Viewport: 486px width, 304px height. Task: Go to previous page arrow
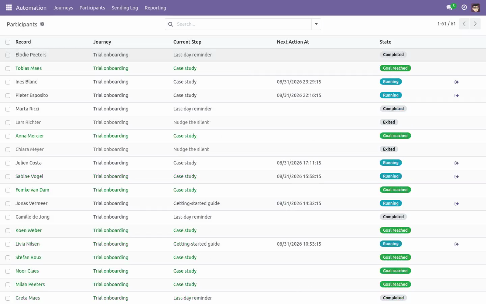(x=464, y=24)
